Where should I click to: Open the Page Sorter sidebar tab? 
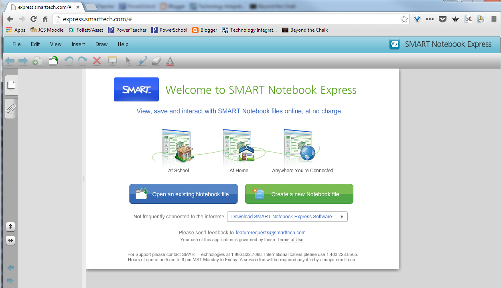[11, 85]
